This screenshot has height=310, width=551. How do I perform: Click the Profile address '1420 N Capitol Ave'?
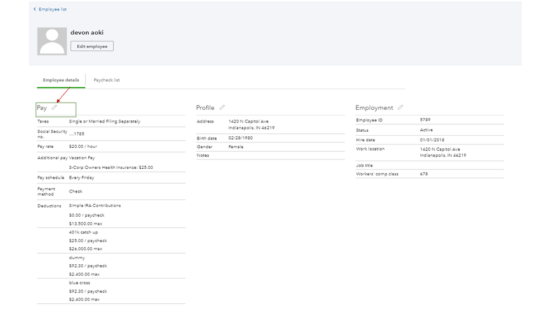[248, 121]
